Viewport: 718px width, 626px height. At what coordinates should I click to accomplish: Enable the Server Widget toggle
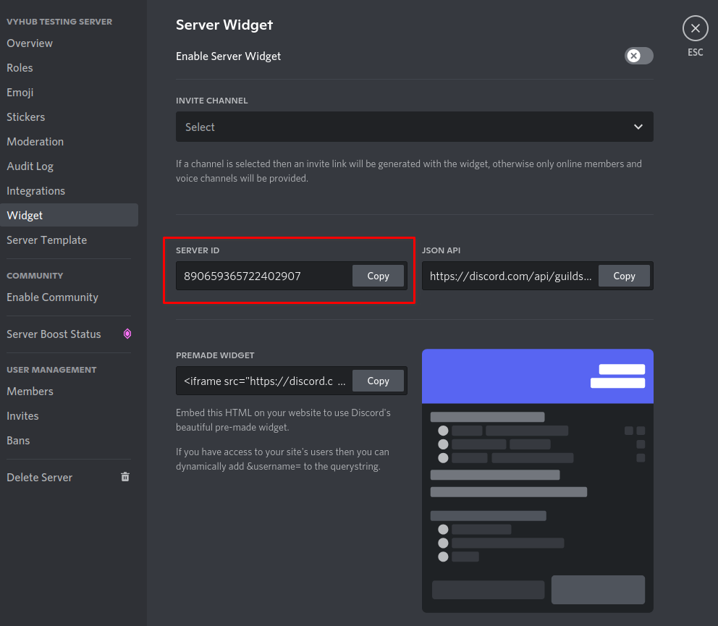click(x=638, y=55)
